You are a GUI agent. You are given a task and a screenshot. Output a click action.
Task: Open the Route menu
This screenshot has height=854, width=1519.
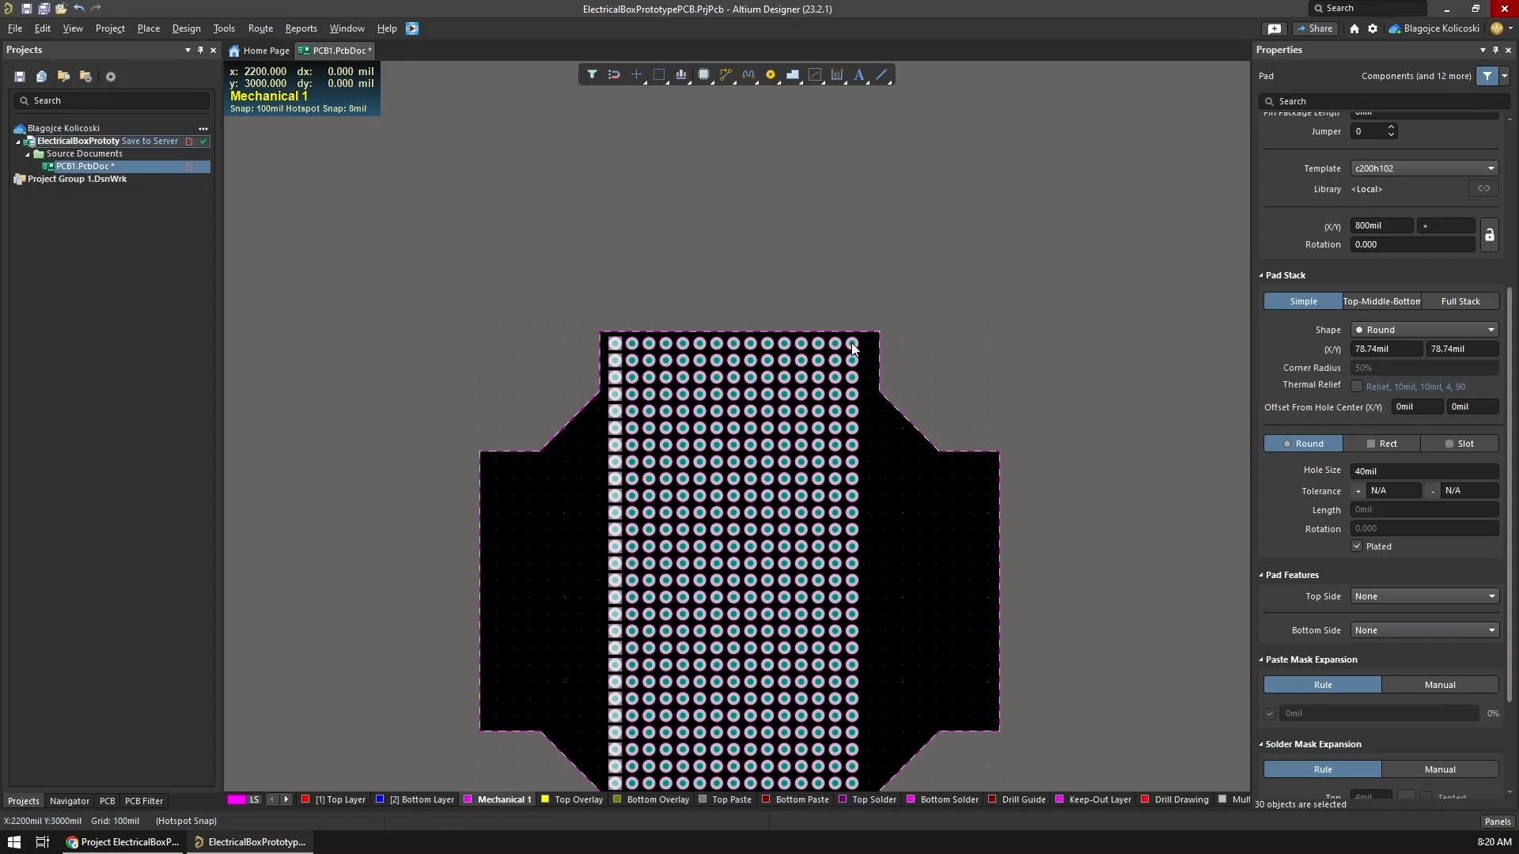pos(260,28)
